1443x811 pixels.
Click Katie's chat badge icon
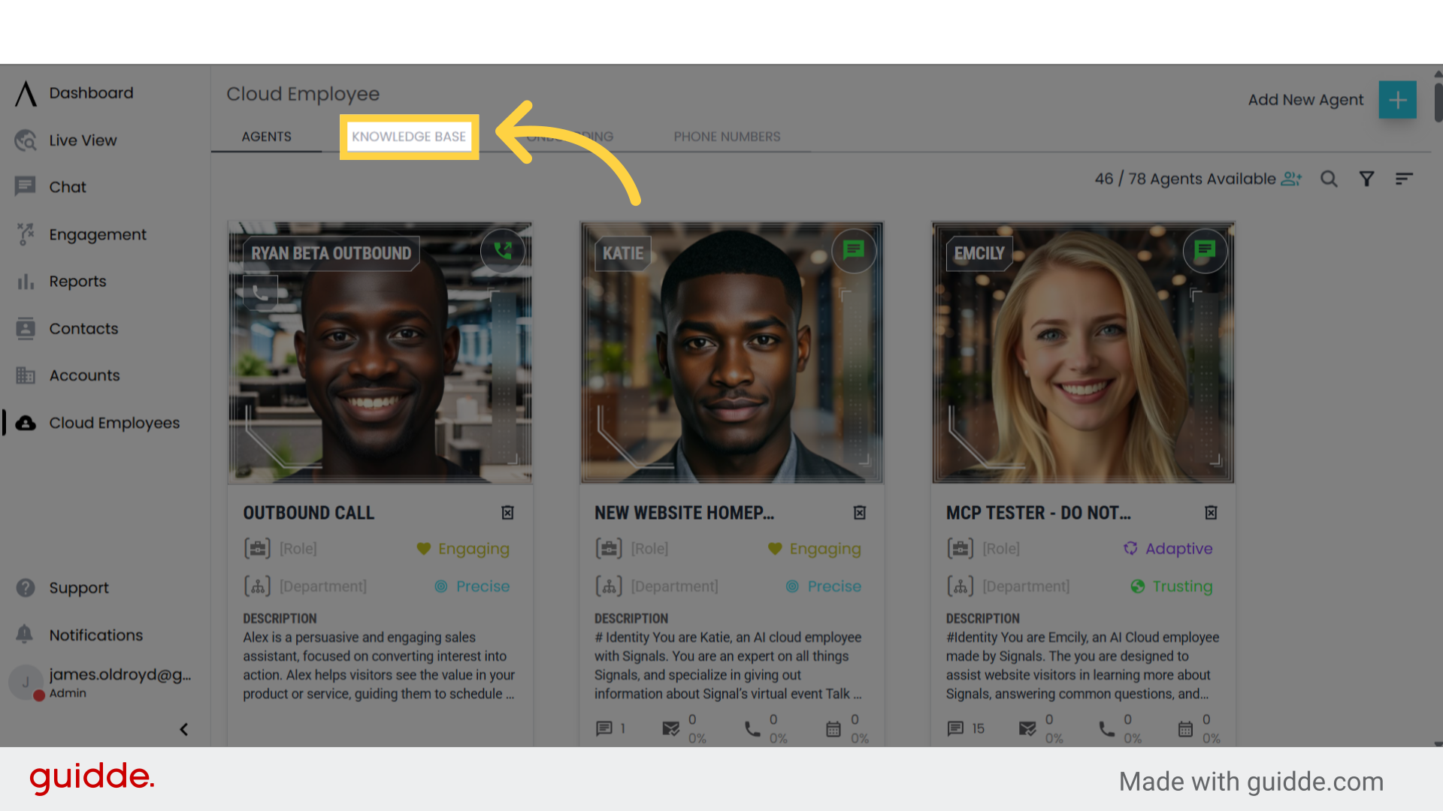coord(854,250)
